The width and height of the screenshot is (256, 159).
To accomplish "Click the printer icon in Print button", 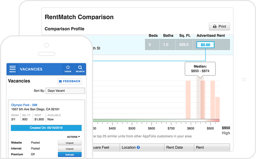I will (x=215, y=27).
